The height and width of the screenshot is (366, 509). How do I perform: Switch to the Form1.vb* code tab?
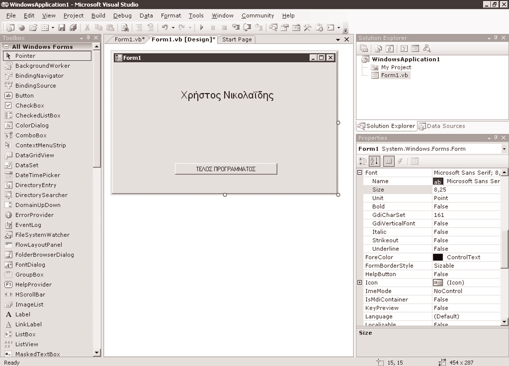point(130,39)
